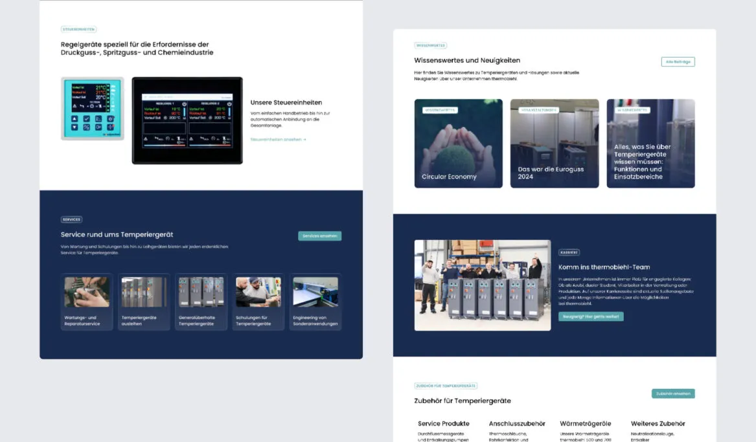Click 'Neugierig? Hier geht's weiter!' button

click(591, 316)
